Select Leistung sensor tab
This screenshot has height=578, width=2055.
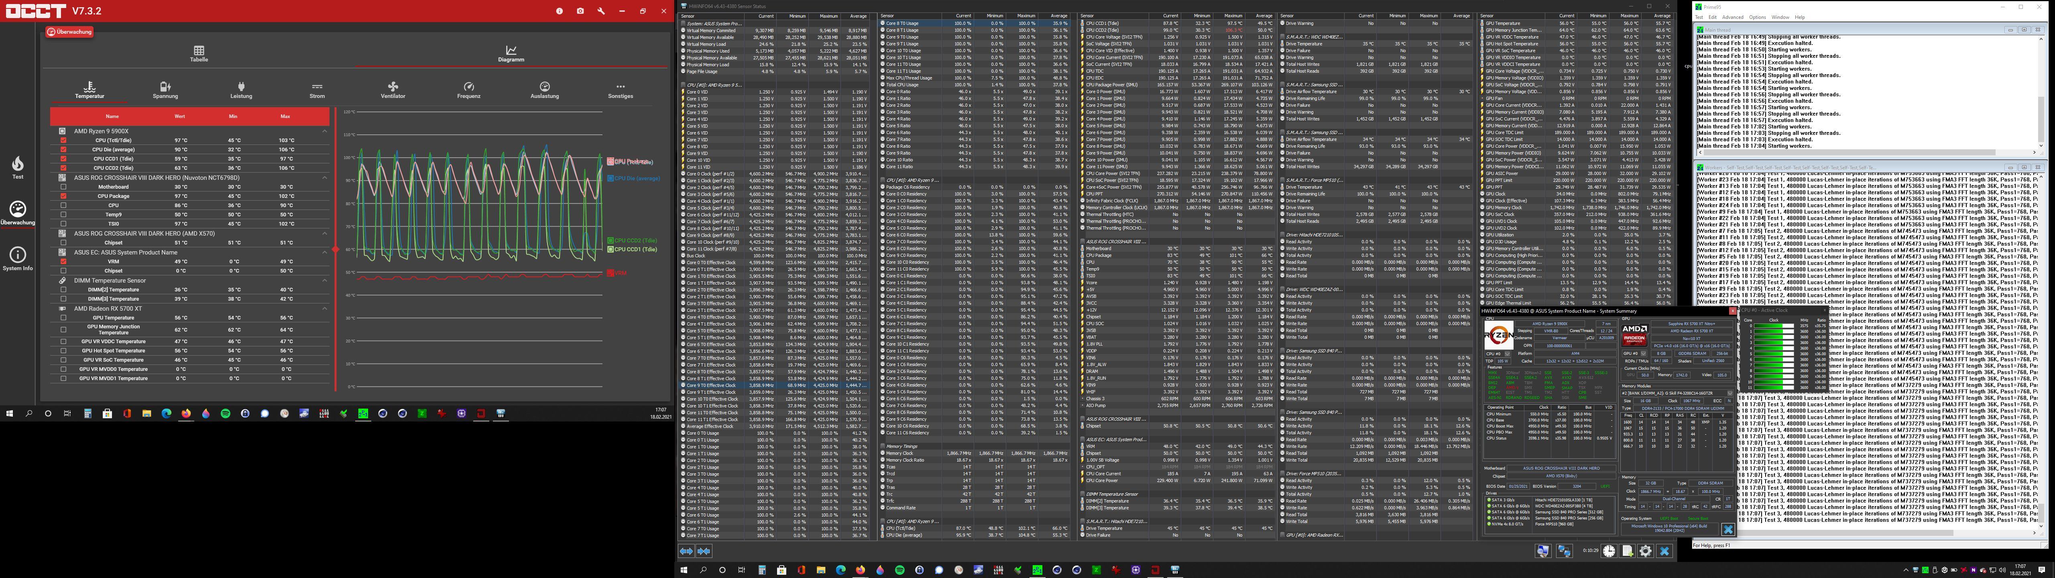coord(241,90)
